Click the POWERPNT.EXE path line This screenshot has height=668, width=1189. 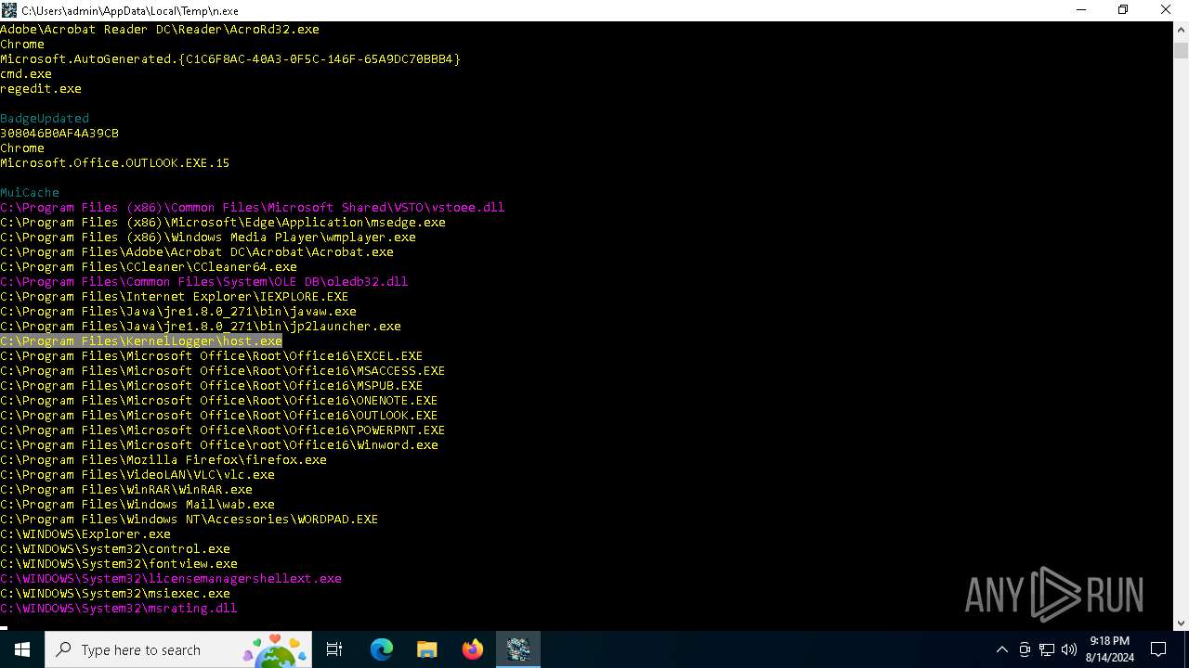pyautogui.click(x=223, y=430)
